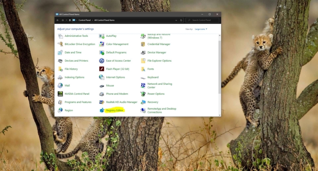
Task: Open the Devices and Printers icon
Action: click(60, 60)
